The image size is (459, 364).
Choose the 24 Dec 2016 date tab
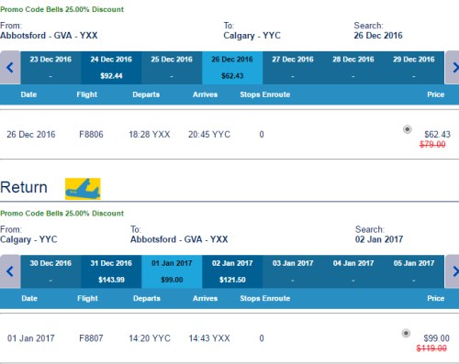point(111,68)
